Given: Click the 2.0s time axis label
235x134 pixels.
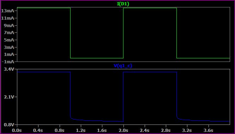Looking at the screenshot, I should (123, 130).
